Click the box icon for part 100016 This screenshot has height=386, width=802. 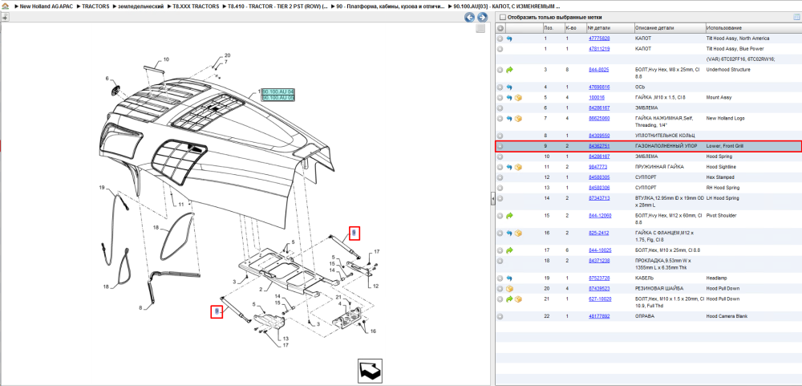[x=518, y=97]
